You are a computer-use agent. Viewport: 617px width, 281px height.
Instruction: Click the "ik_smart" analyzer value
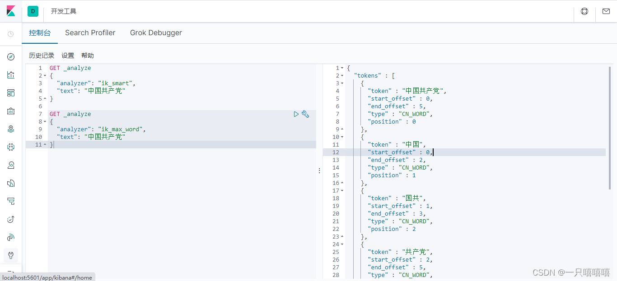(115, 83)
